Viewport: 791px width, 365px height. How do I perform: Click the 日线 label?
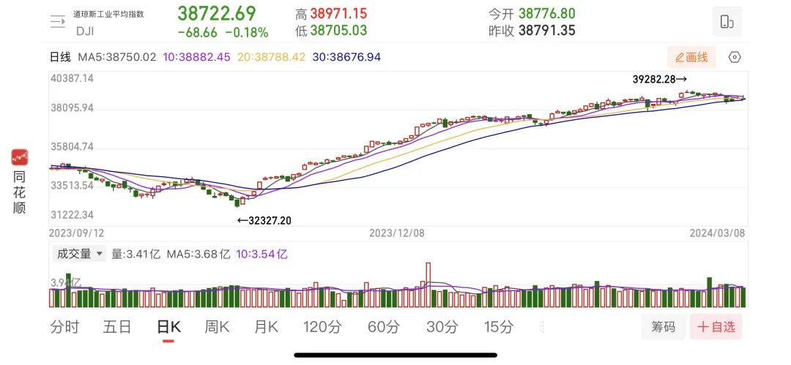click(x=61, y=57)
